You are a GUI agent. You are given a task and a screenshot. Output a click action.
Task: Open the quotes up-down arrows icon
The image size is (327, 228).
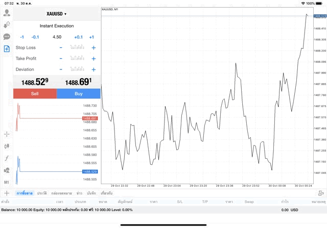(x=7, y=24)
